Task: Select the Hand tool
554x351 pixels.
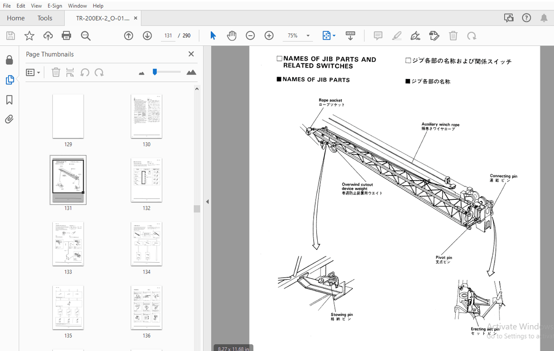Action: click(x=231, y=36)
